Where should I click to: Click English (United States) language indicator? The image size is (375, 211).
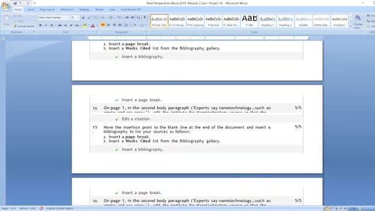tap(60, 209)
